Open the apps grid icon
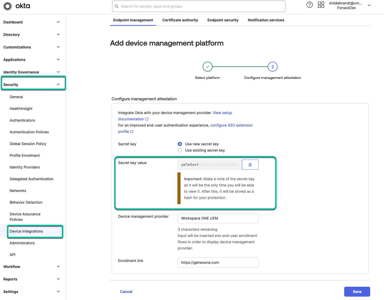This screenshot has width=384, height=300. [321, 5]
